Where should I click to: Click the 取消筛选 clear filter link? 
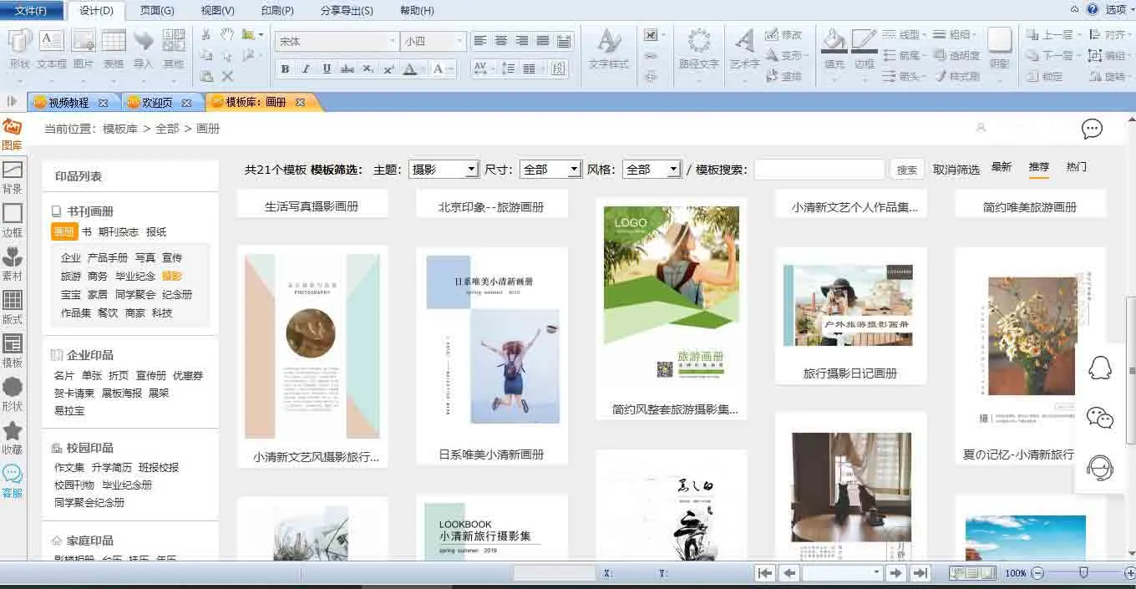(956, 170)
